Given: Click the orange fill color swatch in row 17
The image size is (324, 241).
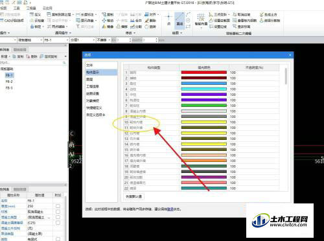Looking at the screenshot, I should pyautogui.click(x=204, y=161).
